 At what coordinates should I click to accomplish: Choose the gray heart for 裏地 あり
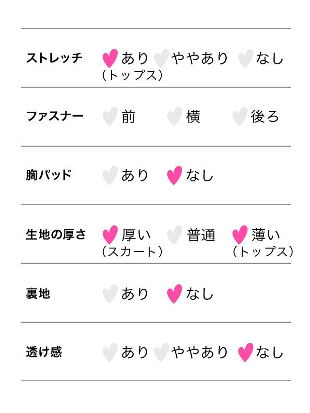(x=110, y=294)
